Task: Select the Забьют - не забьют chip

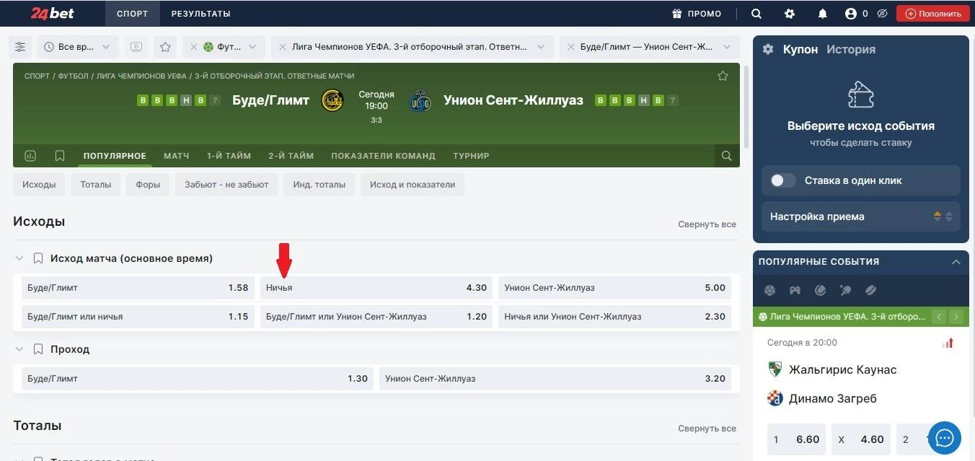Action: coord(226,185)
